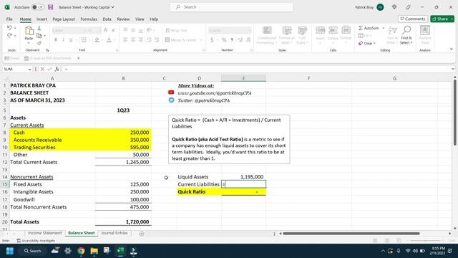Click the Redo arrow icon

[9, 35]
